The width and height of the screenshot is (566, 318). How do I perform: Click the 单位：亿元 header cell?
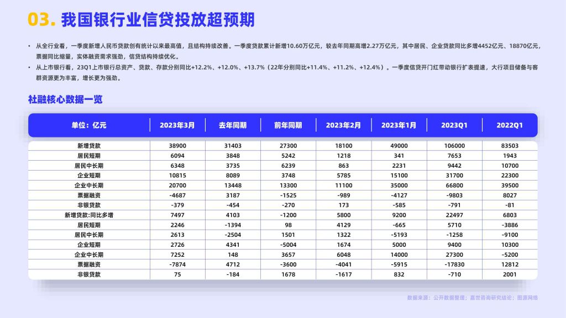[89, 125]
